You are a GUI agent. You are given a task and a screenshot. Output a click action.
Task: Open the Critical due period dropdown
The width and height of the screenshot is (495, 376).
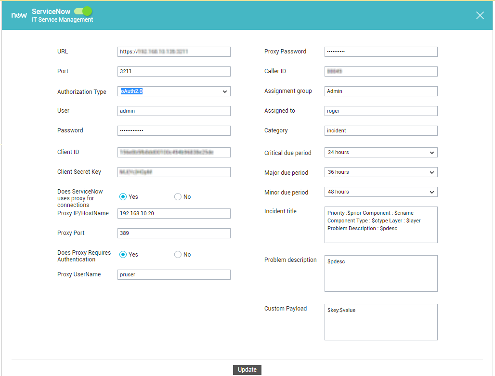click(381, 153)
